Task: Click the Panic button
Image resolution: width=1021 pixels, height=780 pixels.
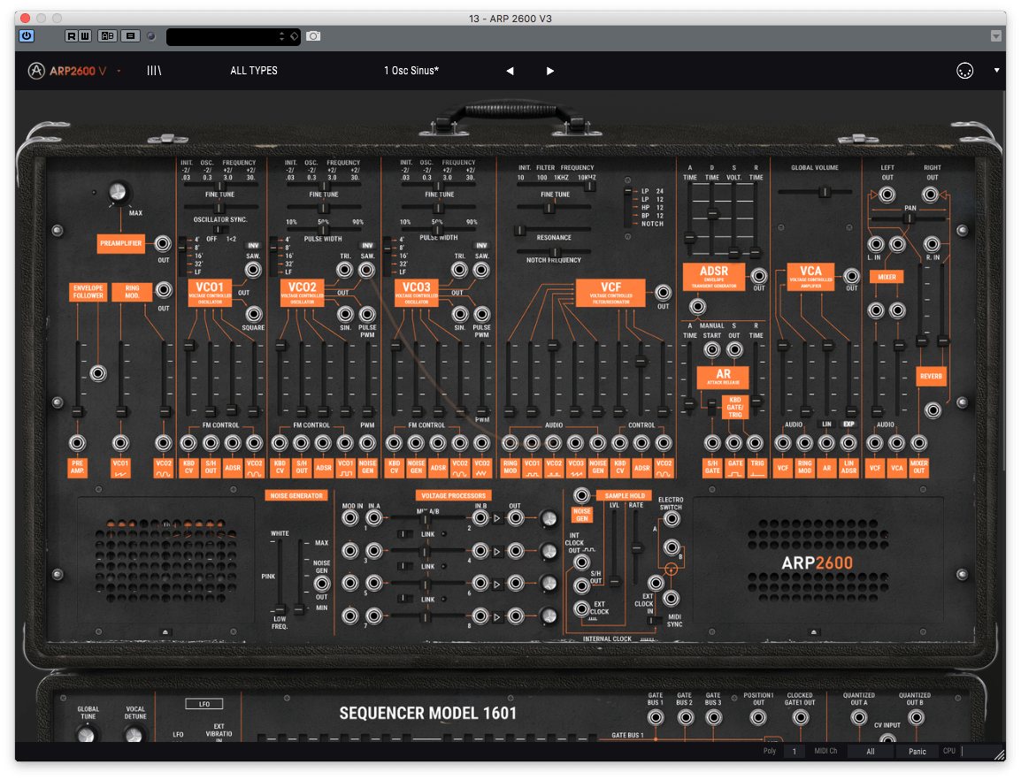Action: [917, 752]
